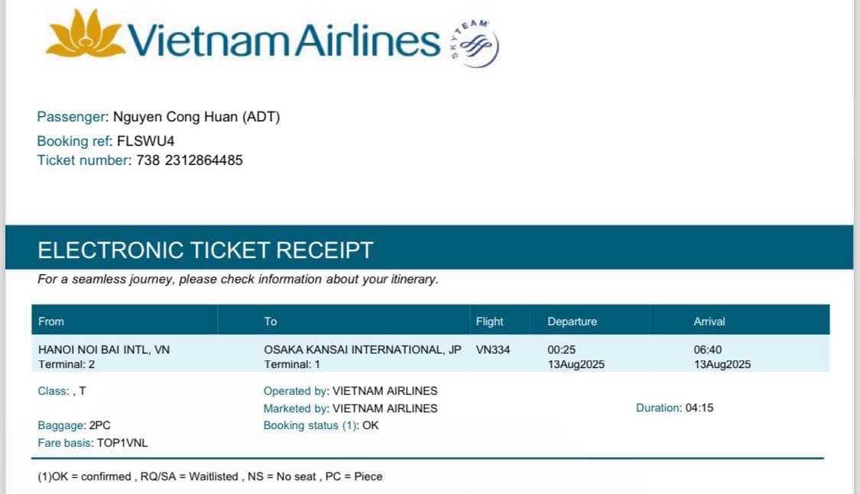860x494 pixels.
Task: Click the Arrival column header
Action: point(709,321)
